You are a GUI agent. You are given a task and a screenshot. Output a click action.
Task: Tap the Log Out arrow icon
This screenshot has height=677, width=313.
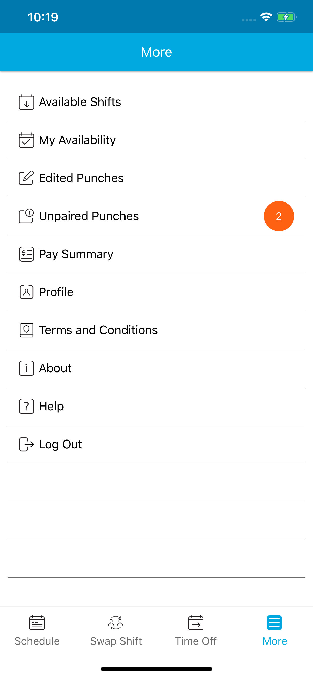[26, 444]
